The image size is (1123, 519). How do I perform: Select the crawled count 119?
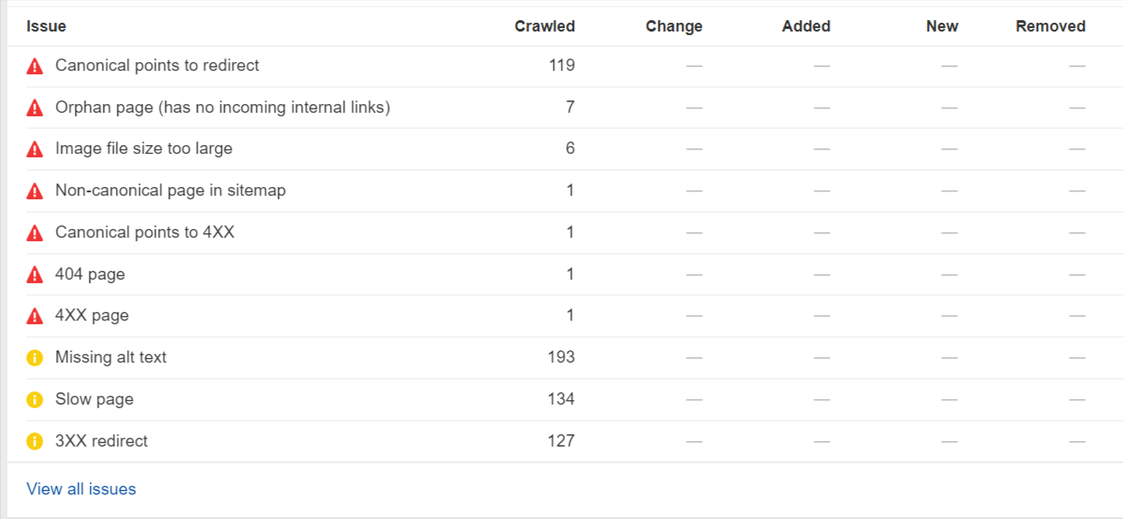click(562, 66)
